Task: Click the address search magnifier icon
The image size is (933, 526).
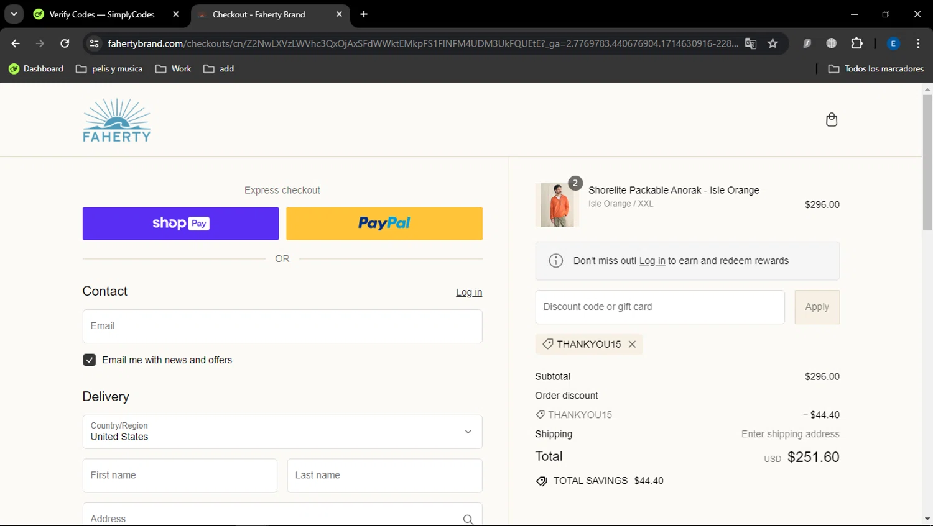Action: pos(468,519)
